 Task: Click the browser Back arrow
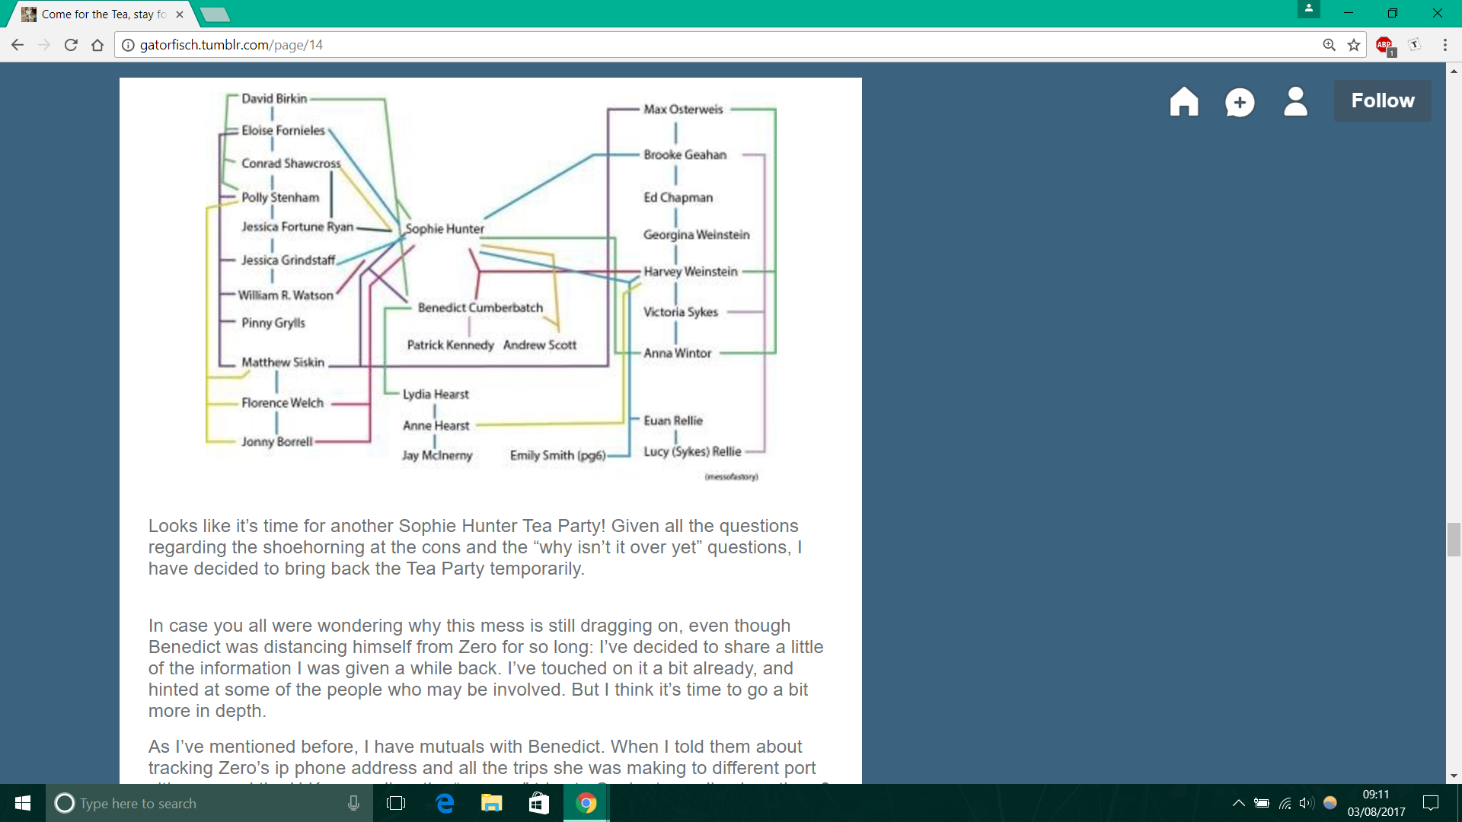coord(18,45)
